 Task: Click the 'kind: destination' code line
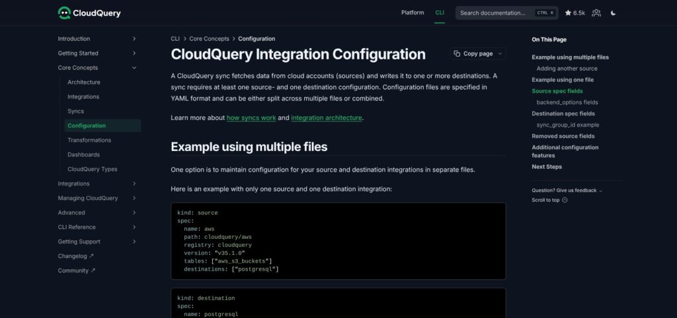pyautogui.click(x=206, y=298)
